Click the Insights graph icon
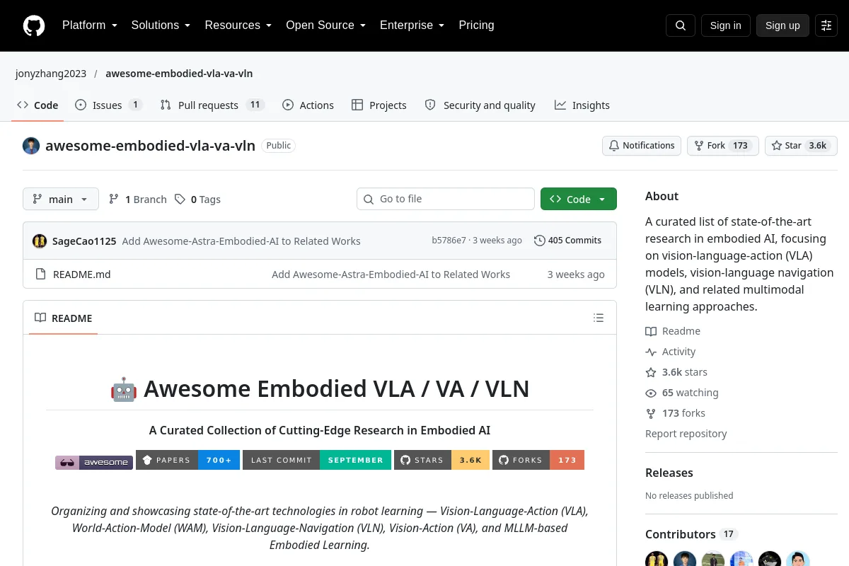This screenshot has height=566, width=849. [x=560, y=105]
